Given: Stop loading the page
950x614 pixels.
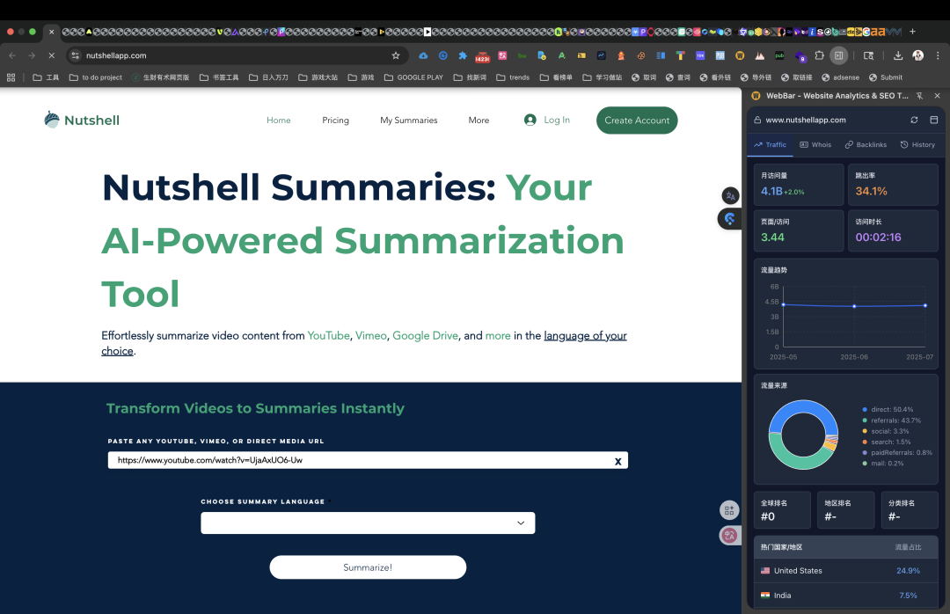Looking at the screenshot, I should pyautogui.click(x=52, y=55).
